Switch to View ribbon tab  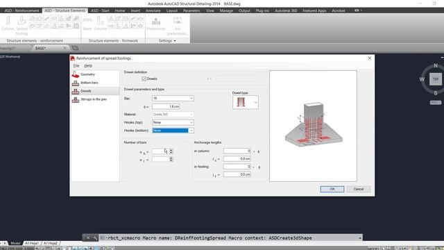[210, 10]
